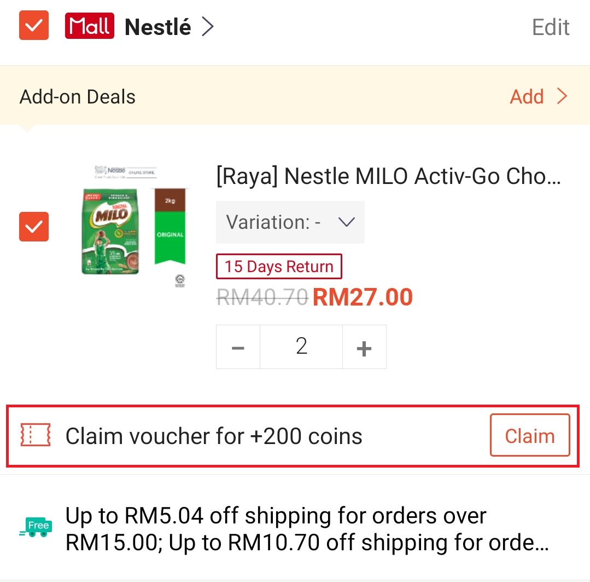Open the shipping discount details text
Image resolution: width=590 pixels, height=582 pixels.
point(306,529)
